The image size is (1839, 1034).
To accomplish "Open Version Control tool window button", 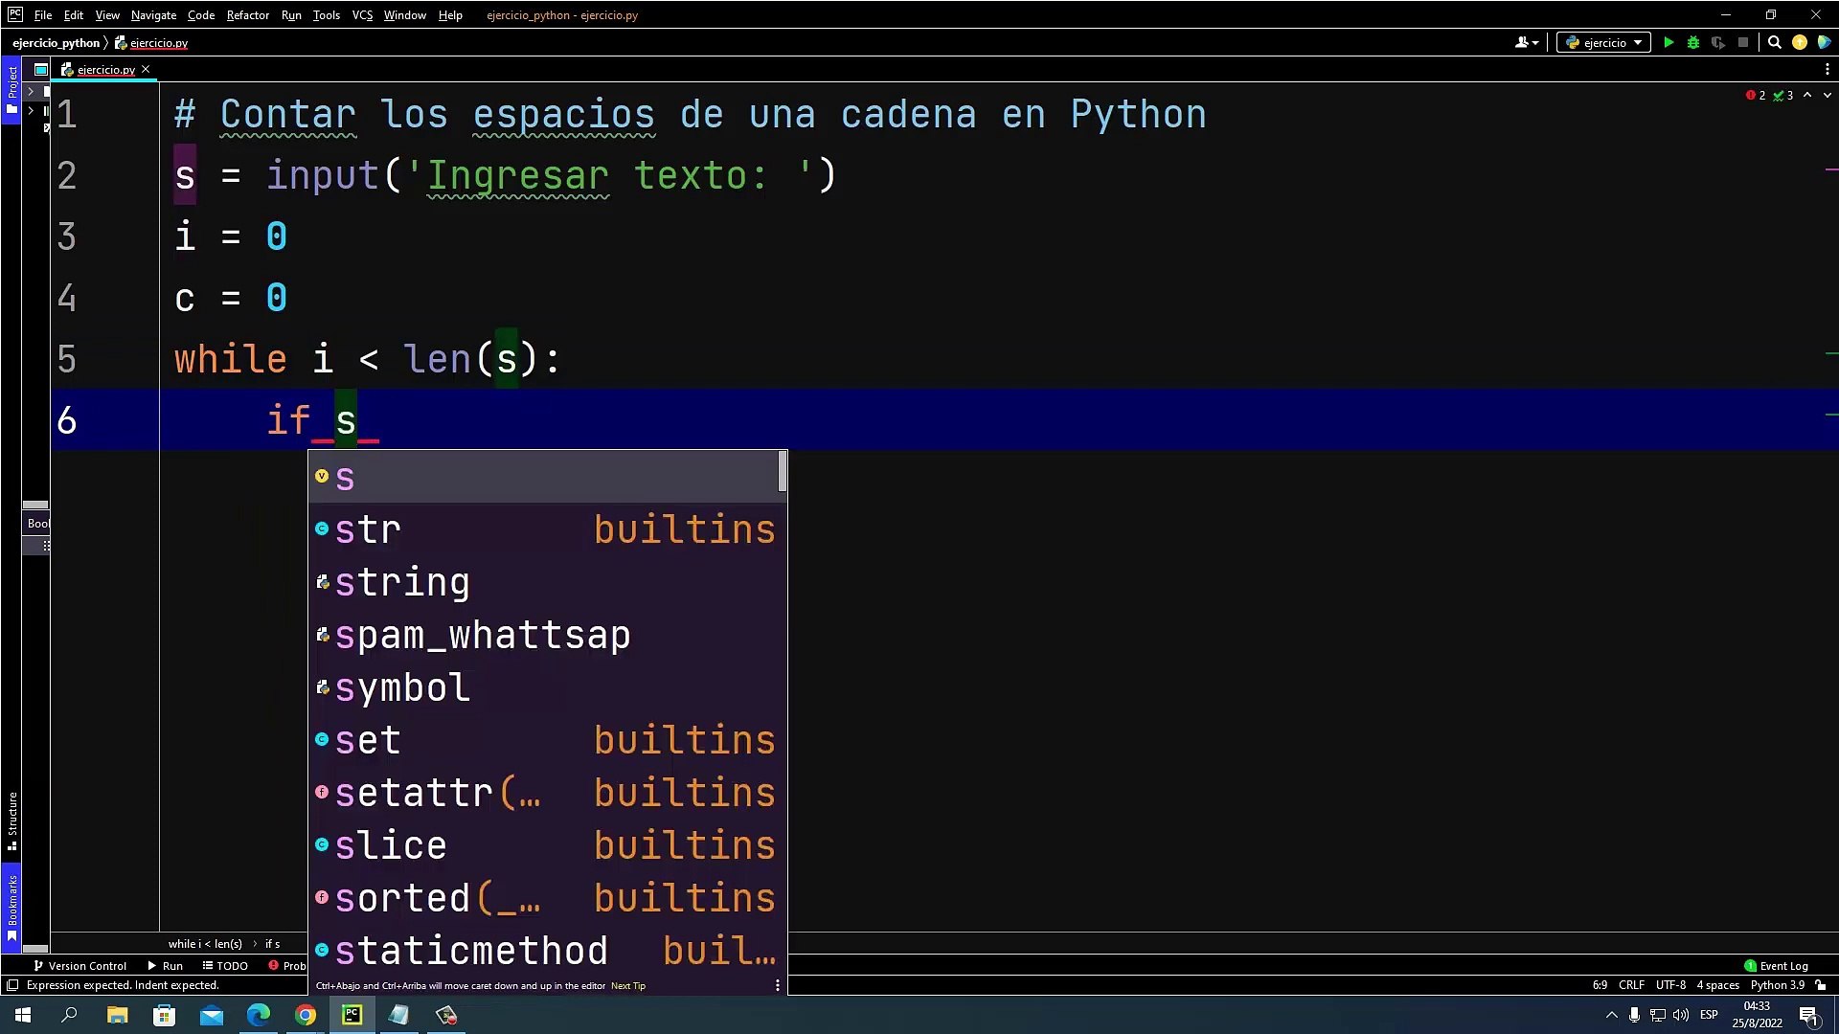I will point(80,965).
